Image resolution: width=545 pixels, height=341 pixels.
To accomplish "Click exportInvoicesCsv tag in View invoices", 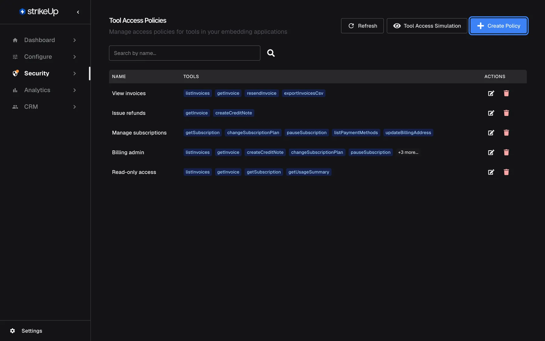I will point(304,93).
